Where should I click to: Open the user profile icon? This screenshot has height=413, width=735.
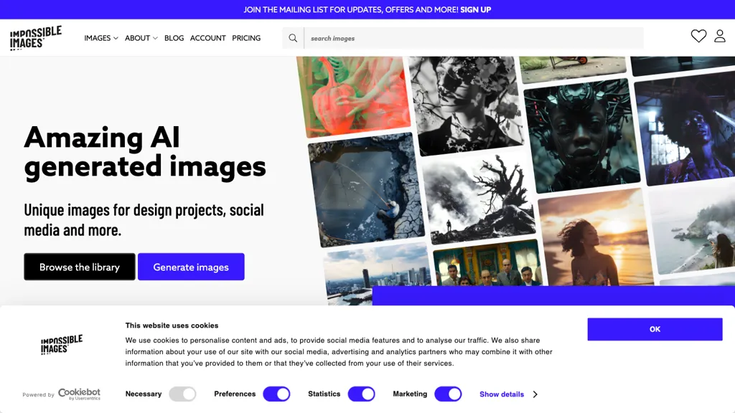pyautogui.click(x=719, y=36)
